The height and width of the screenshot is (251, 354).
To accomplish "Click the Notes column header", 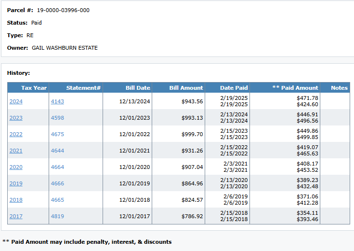I will point(339,88).
